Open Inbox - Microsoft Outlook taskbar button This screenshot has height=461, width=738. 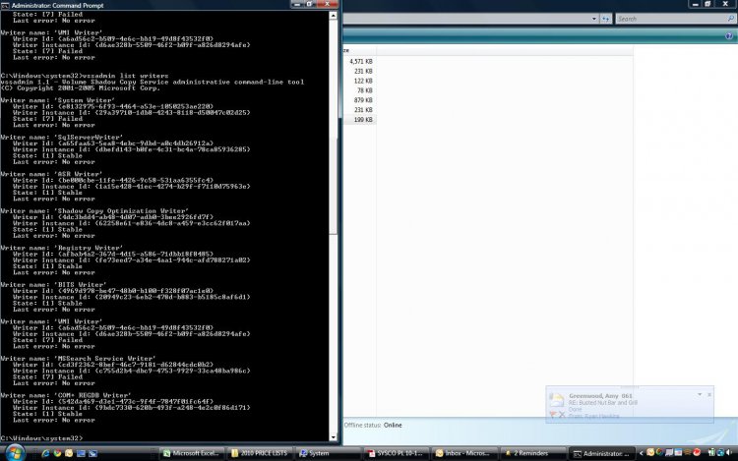pyautogui.click(x=464, y=453)
